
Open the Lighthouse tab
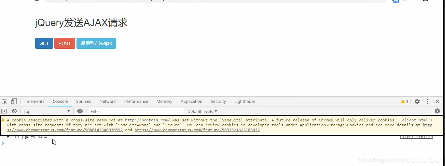(245, 102)
